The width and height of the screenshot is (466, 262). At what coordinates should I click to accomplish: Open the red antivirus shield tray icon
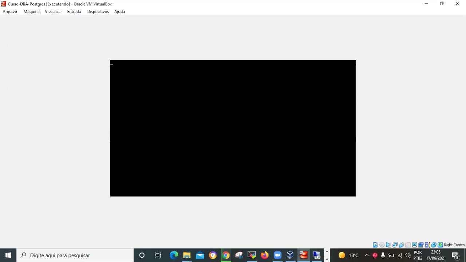(x=375, y=255)
